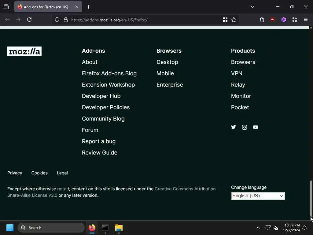Open Windows Start menu
The height and width of the screenshot is (235, 313).
click(10, 228)
